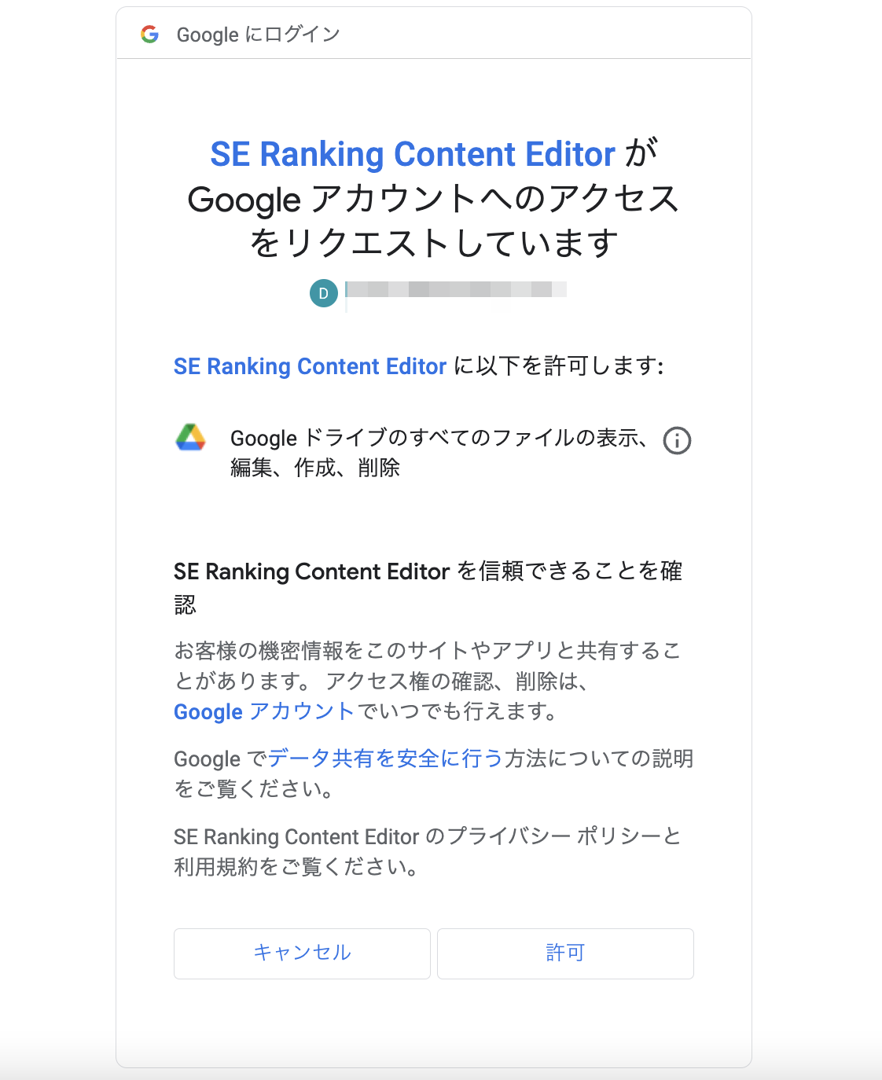Click the Google ドライブ permission description text

click(439, 453)
